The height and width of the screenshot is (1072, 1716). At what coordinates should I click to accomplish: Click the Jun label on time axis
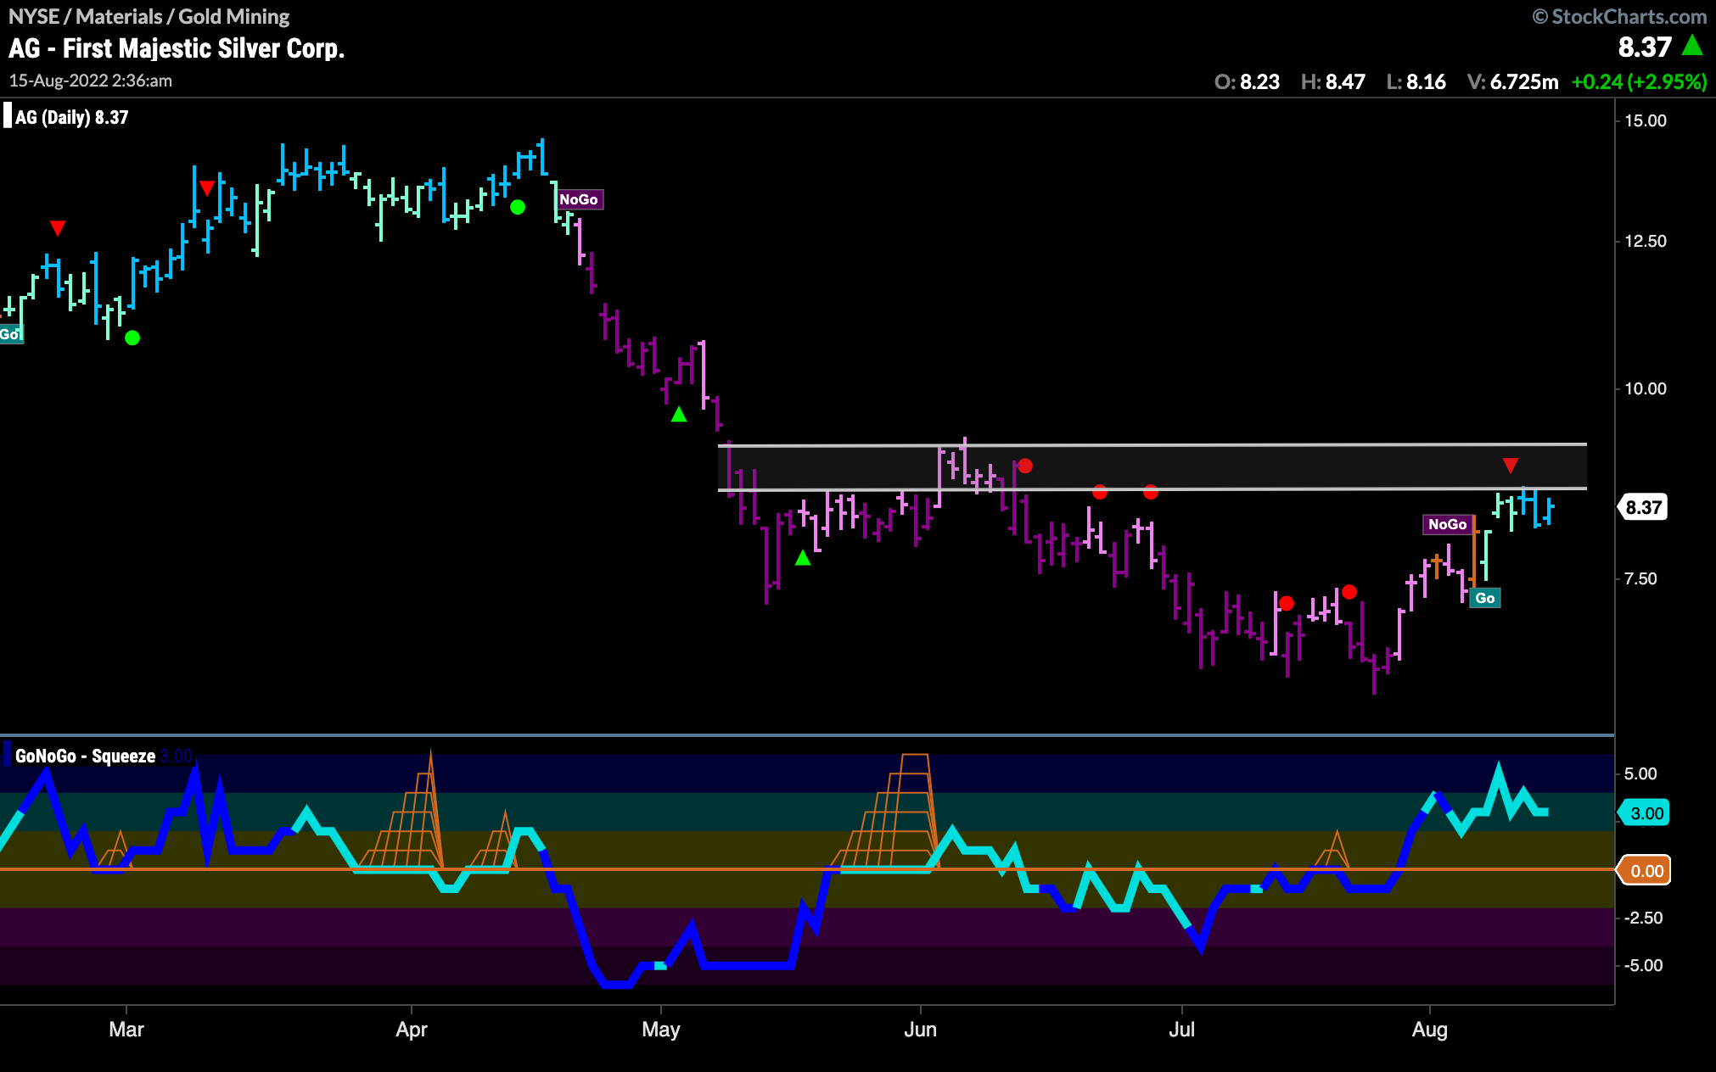[x=921, y=1030]
